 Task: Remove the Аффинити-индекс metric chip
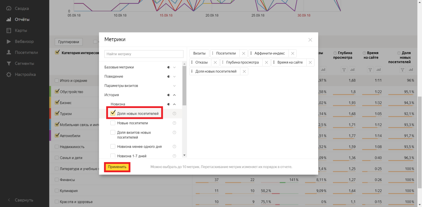[292, 53]
